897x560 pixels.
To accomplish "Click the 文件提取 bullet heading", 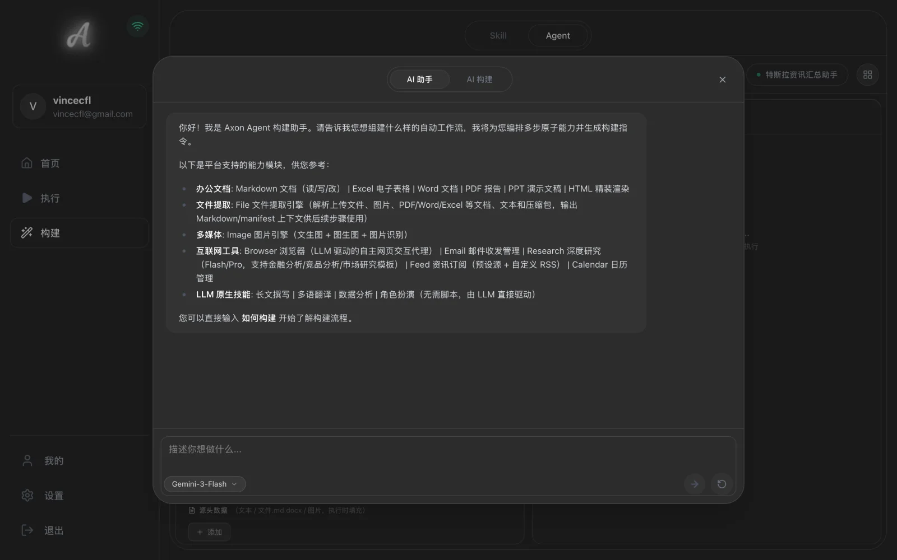I will (x=213, y=205).
